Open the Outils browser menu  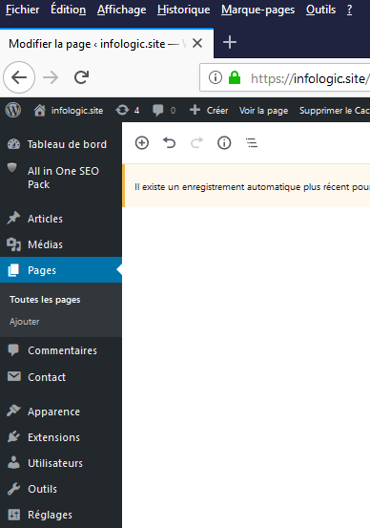[x=320, y=10]
